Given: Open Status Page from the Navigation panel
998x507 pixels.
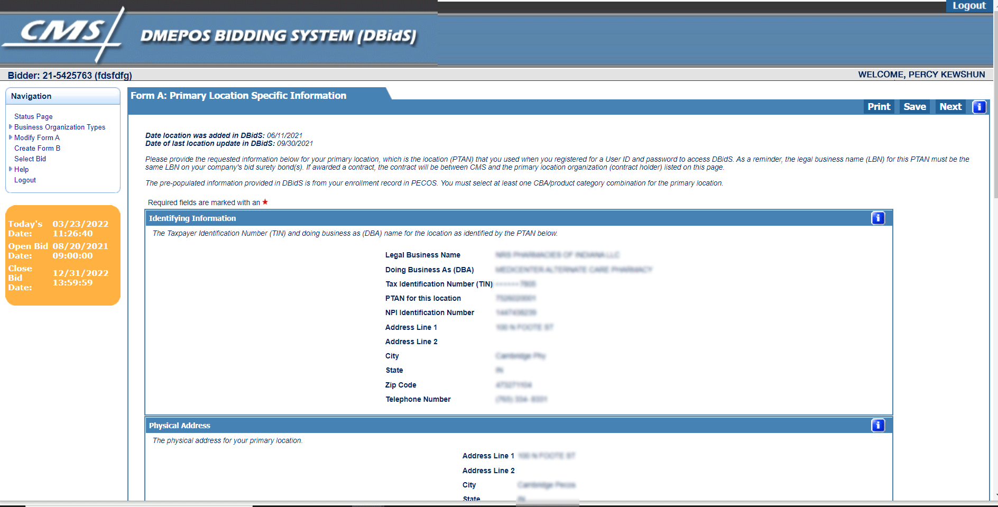Looking at the screenshot, I should (x=33, y=116).
